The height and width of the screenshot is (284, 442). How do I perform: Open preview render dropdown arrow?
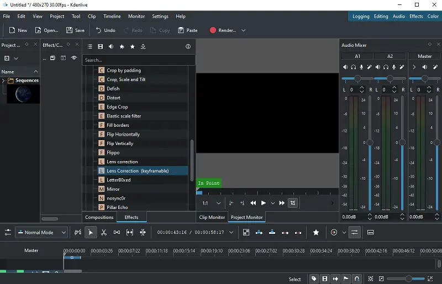tap(344, 233)
